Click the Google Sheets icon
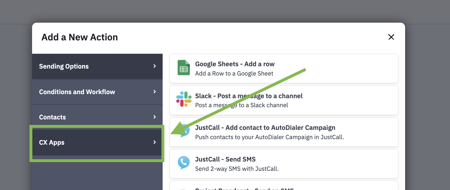The width and height of the screenshot is (450, 190). 184,68
